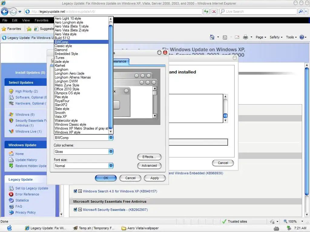Open the Page menu dropdown

pos(261,37)
